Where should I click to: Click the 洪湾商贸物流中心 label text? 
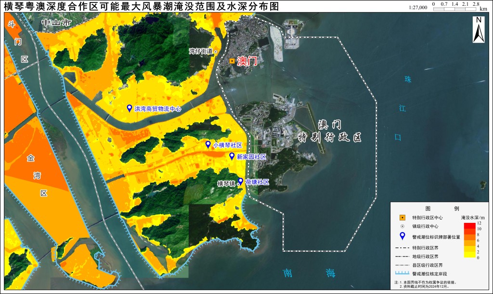(x=158, y=109)
